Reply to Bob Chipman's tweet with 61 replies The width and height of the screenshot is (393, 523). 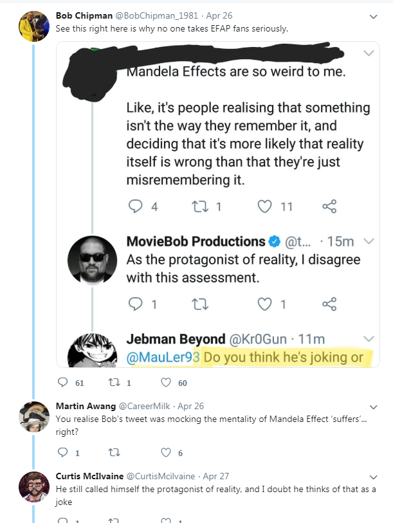(x=63, y=382)
